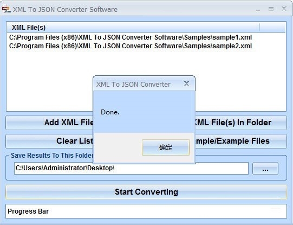This screenshot has width=293, height=225.
Task: Open folder browse button with ellipsis
Action: [x=265, y=169]
